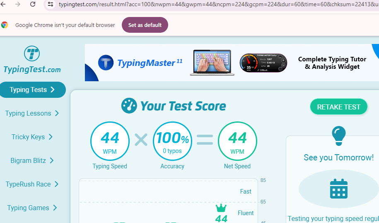Click the 100% Accuracy circle
This screenshot has height=223, width=379.
point(172,141)
